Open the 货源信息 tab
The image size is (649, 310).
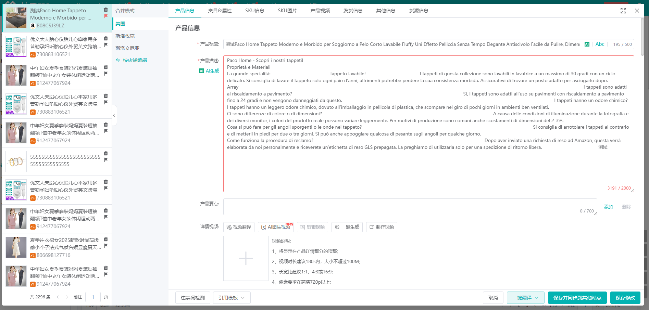419,11
